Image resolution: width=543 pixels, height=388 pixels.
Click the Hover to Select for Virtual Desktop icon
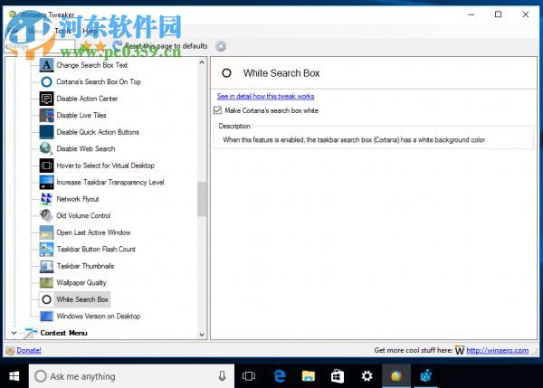coord(46,166)
